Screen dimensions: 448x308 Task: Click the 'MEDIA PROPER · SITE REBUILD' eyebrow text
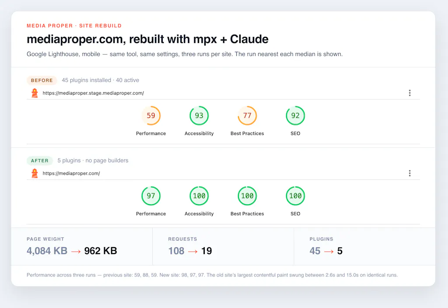[74, 26]
